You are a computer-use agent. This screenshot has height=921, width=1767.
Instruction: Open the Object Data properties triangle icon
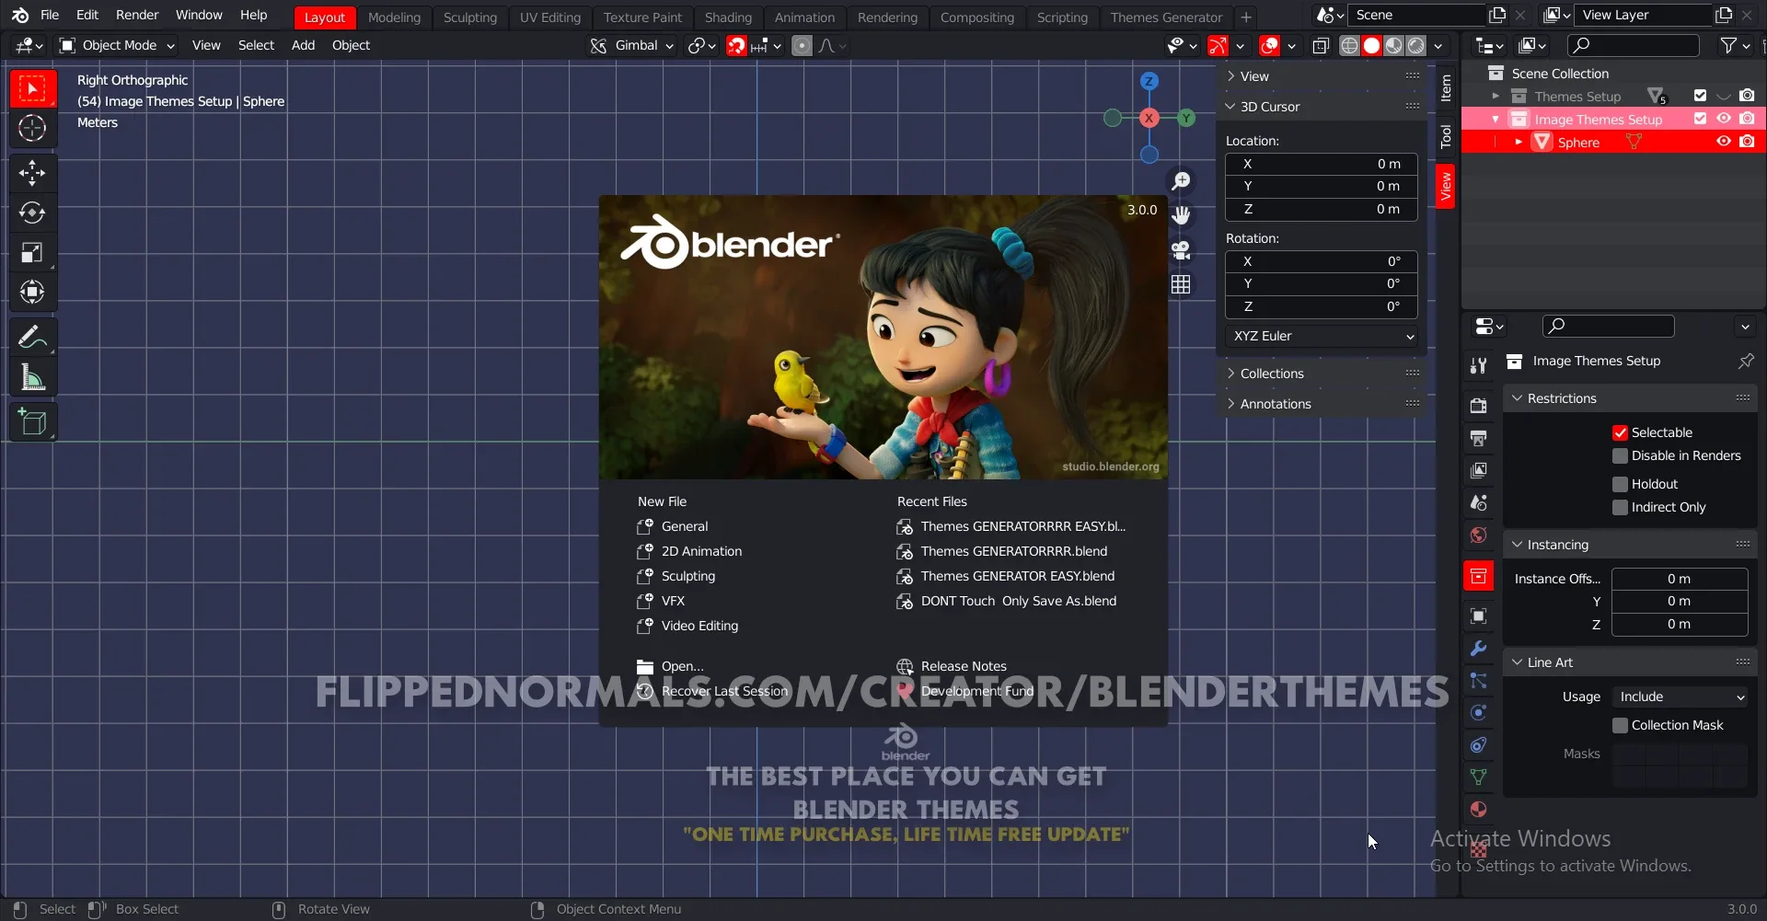tap(1478, 777)
